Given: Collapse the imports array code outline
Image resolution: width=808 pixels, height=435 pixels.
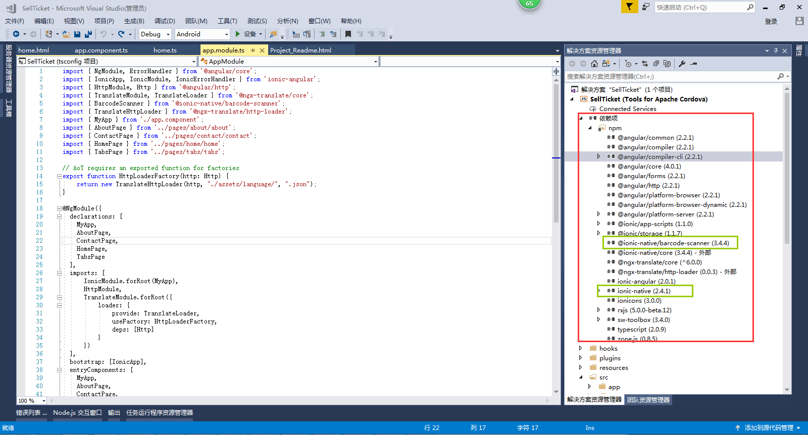Looking at the screenshot, I should click(59, 273).
